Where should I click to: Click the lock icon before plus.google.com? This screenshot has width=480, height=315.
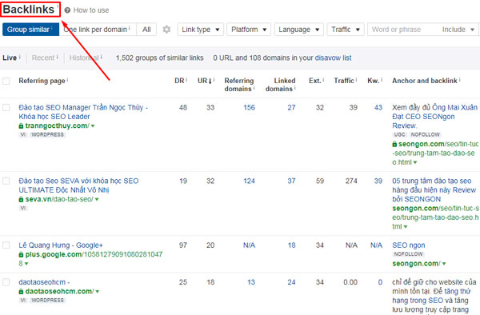pos(21,254)
